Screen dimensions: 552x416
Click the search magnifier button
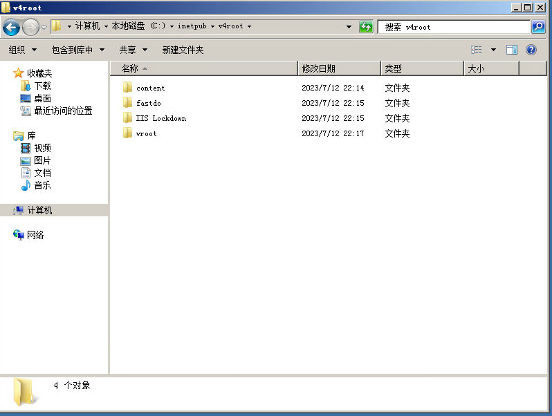[x=538, y=27]
